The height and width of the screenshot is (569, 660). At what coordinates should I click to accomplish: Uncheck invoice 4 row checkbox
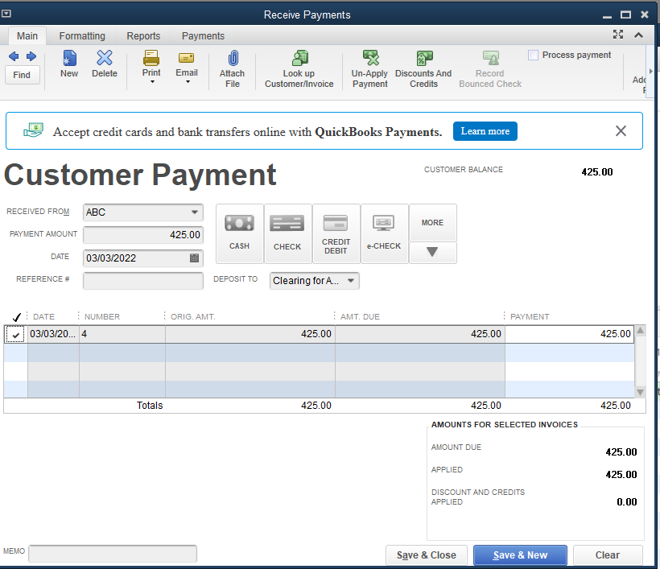click(x=15, y=335)
